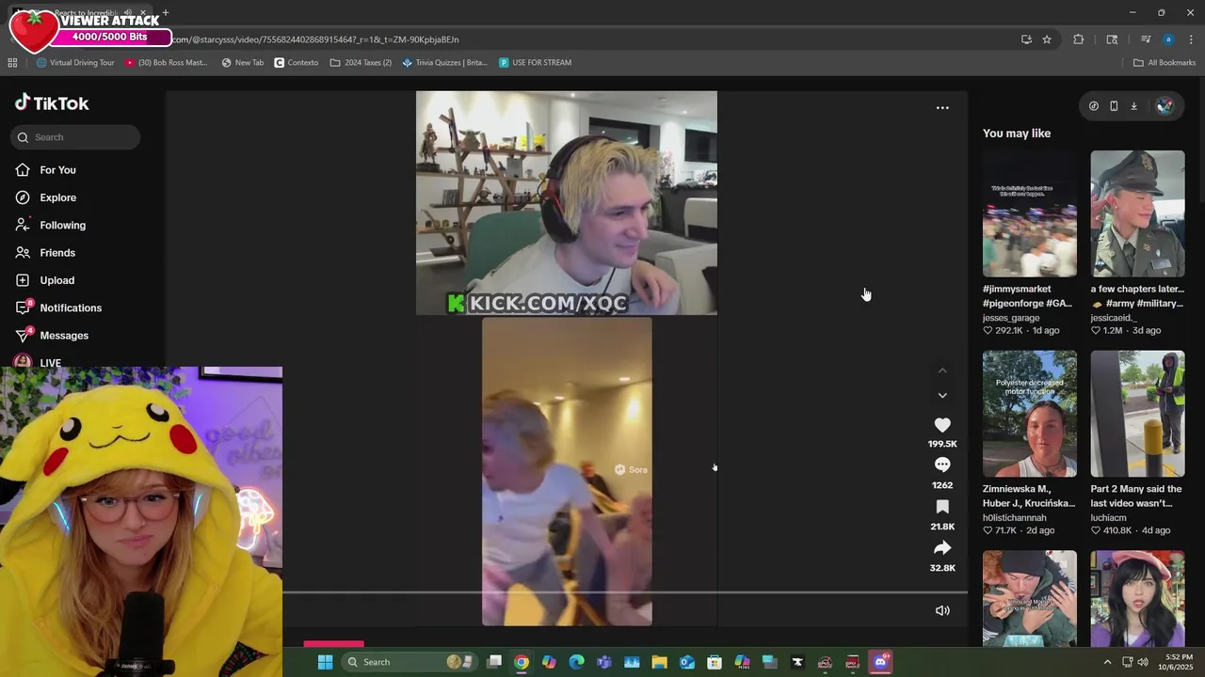
Task: Visit jesses_garage profile
Action: (x=1011, y=318)
